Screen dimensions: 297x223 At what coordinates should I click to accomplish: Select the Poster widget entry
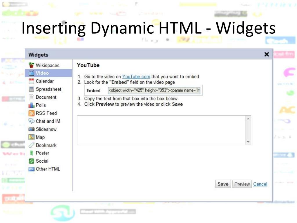pyautogui.click(x=42, y=153)
